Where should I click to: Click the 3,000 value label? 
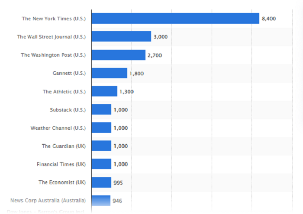pyautogui.click(x=160, y=37)
